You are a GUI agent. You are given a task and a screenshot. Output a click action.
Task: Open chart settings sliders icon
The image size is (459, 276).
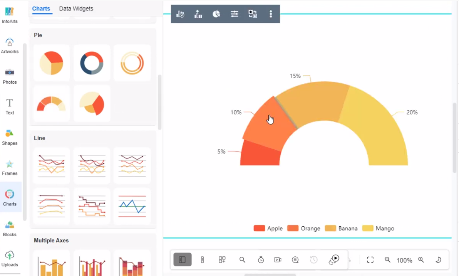(x=235, y=14)
